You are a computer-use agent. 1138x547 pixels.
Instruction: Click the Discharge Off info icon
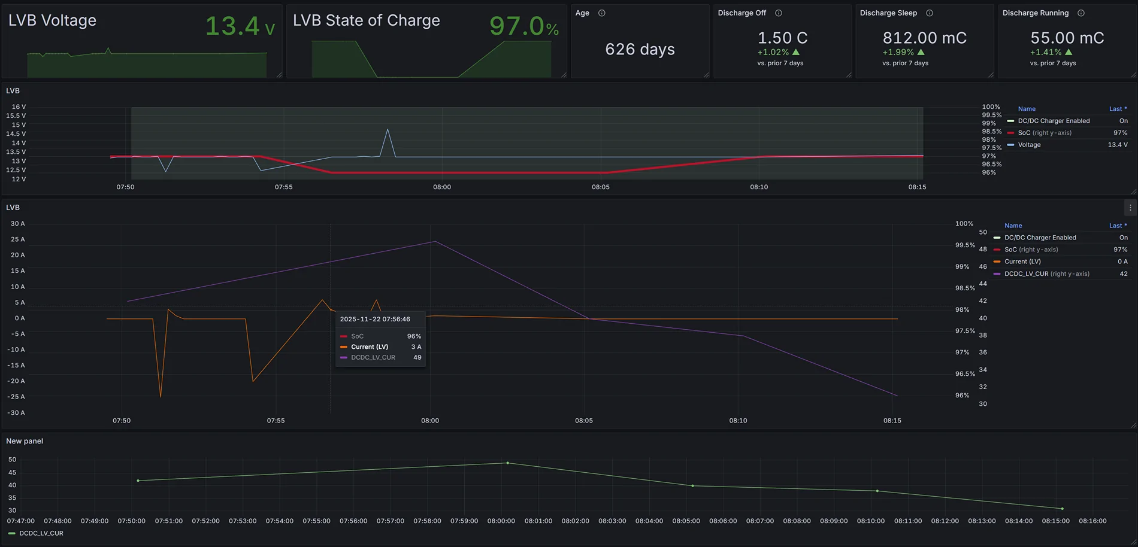pos(779,13)
